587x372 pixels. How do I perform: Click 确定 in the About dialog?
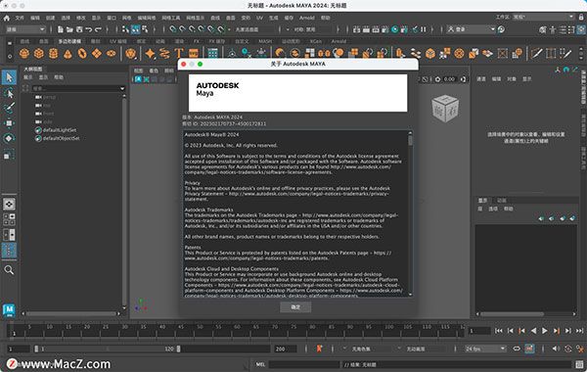tap(295, 306)
